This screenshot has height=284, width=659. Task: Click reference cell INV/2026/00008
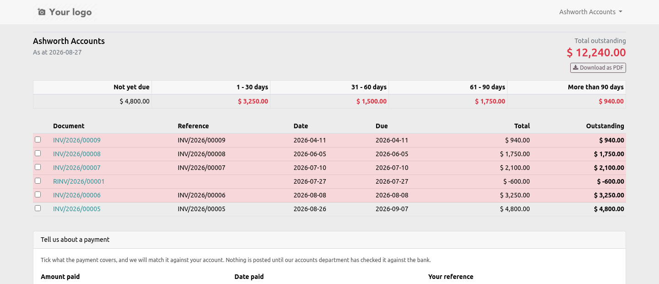(x=202, y=154)
